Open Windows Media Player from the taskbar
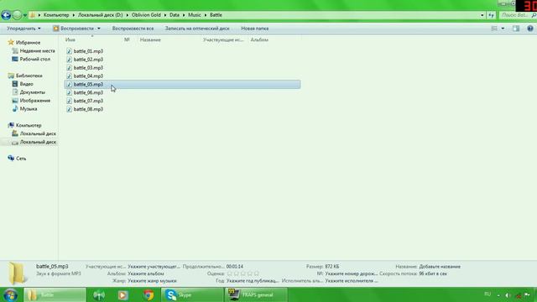This screenshot has height=302, width=537. [x=123, y=294]
